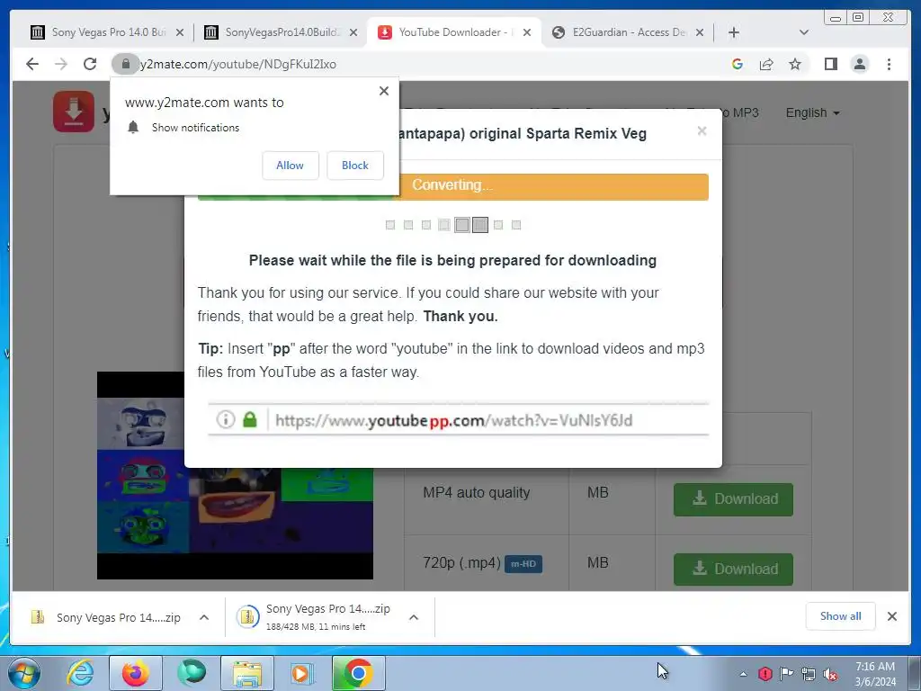Show hidden system tray icons

(x=743, y=674)
